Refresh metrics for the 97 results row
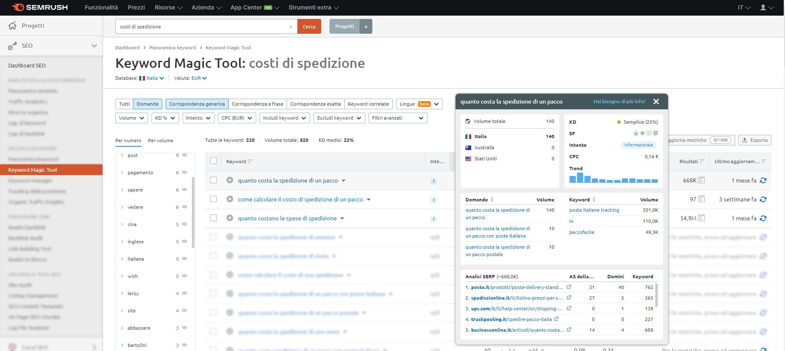785x351 pixels. point(763,199)
